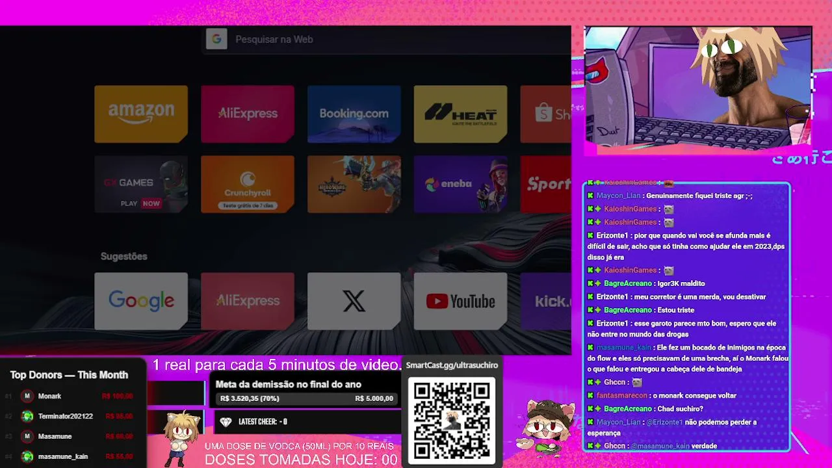Select donor name masamune_kain in the list
Screen dimensions: 832x468
[x=63, y=456]
